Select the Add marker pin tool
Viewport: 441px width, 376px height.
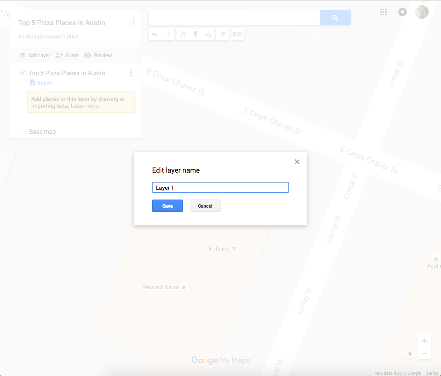tap(195, 34)
